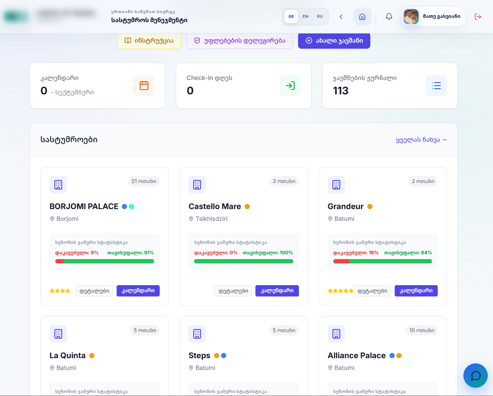The width and height of the screenshot is (493, 396).
Task: Click the user avatar photo
Action: [x=411, y=17]
